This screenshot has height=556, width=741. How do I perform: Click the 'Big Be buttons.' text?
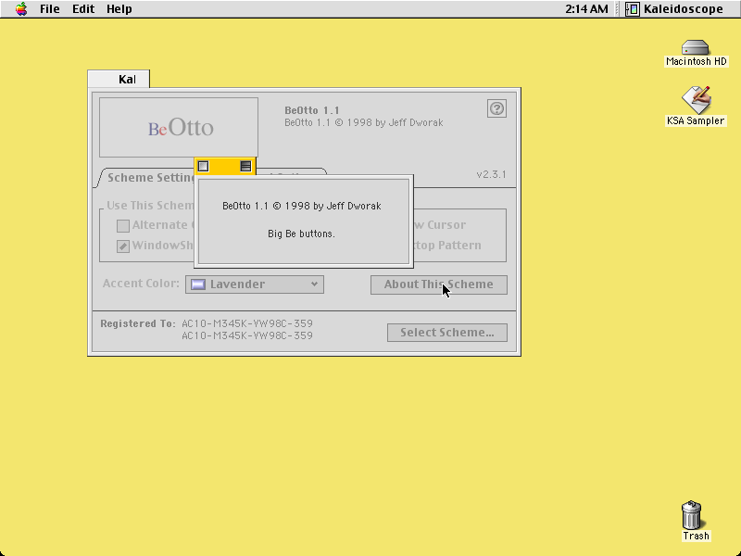coord(302,234)
